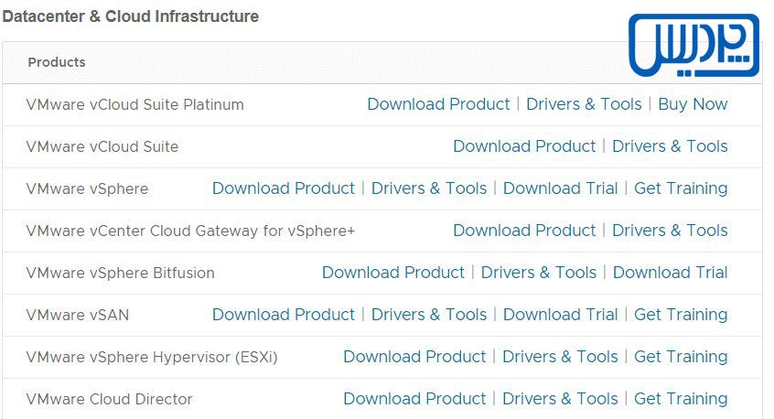Open Drivers & Tools for VMware Cloud Director
This screenshot has height=419, width=774.
[560, 398]
